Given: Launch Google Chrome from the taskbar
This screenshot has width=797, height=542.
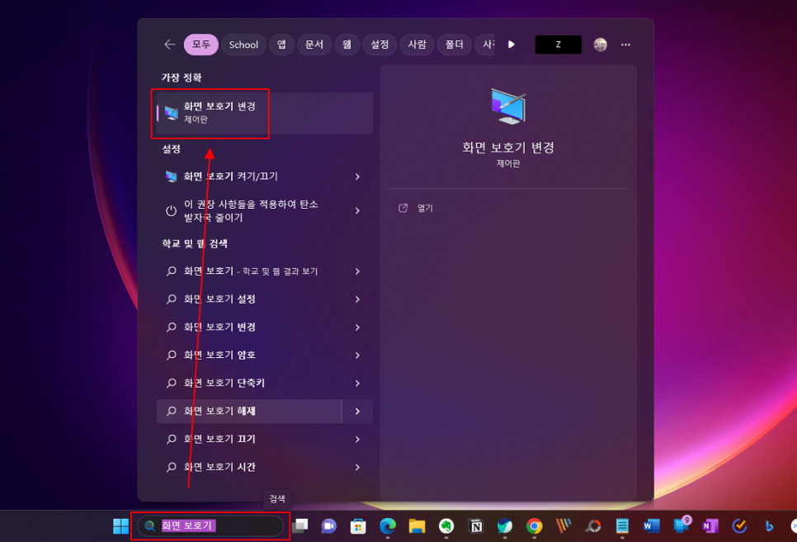Looking at the screenshot, I should (x=534, y=526).
